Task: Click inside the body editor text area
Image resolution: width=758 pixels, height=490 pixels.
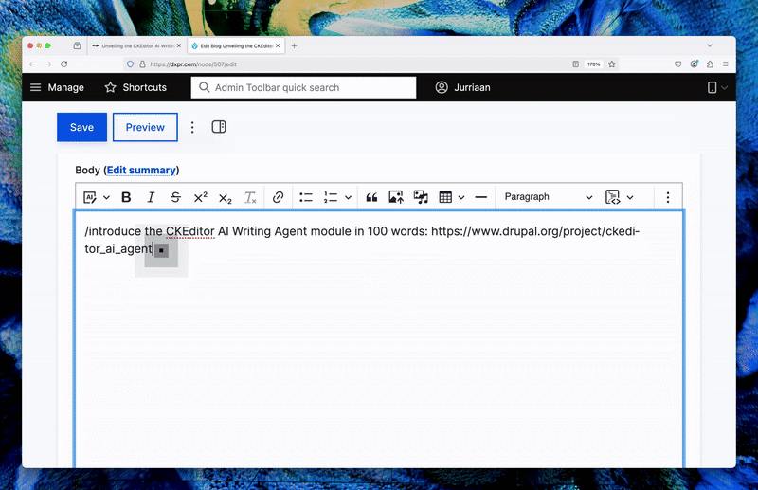Action: [379, 338]
